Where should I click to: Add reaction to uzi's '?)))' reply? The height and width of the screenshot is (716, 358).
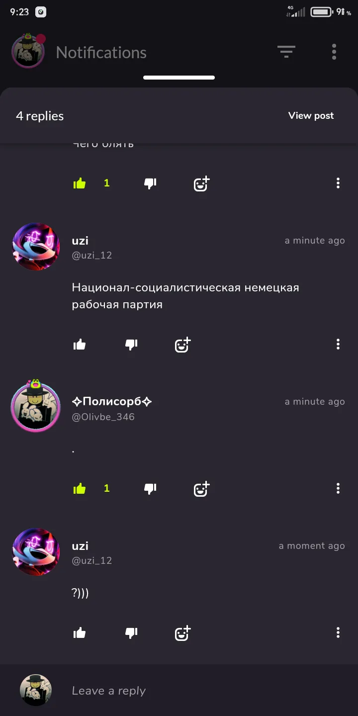click(x=182, y=633)
